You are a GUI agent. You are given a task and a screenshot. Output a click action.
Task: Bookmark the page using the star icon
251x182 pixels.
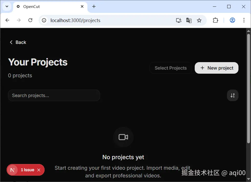[x=199, y=20]
